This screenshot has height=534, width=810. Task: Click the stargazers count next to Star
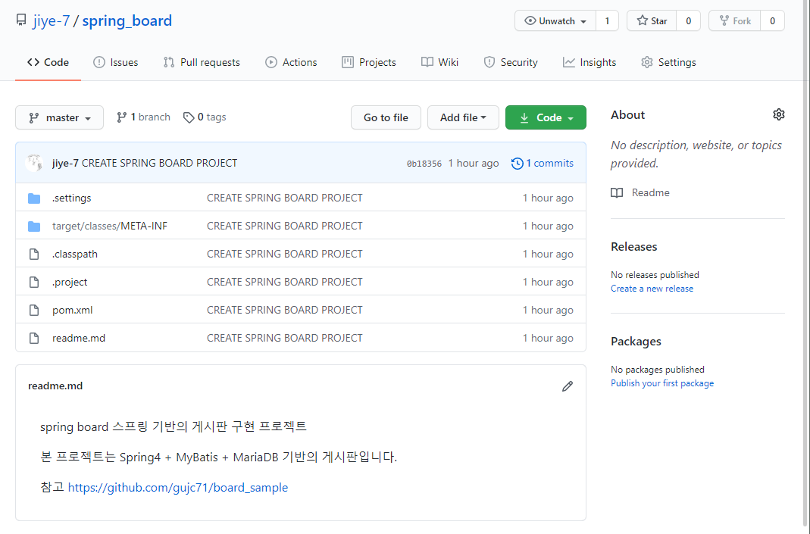(x=688, y=20)
